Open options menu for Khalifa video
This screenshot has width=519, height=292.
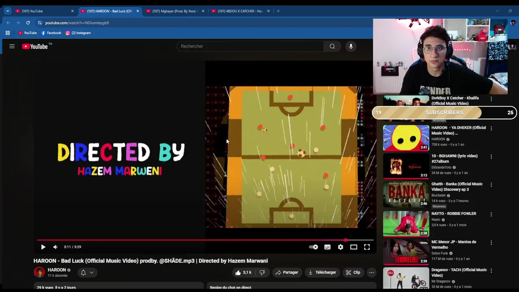[491, 99]
